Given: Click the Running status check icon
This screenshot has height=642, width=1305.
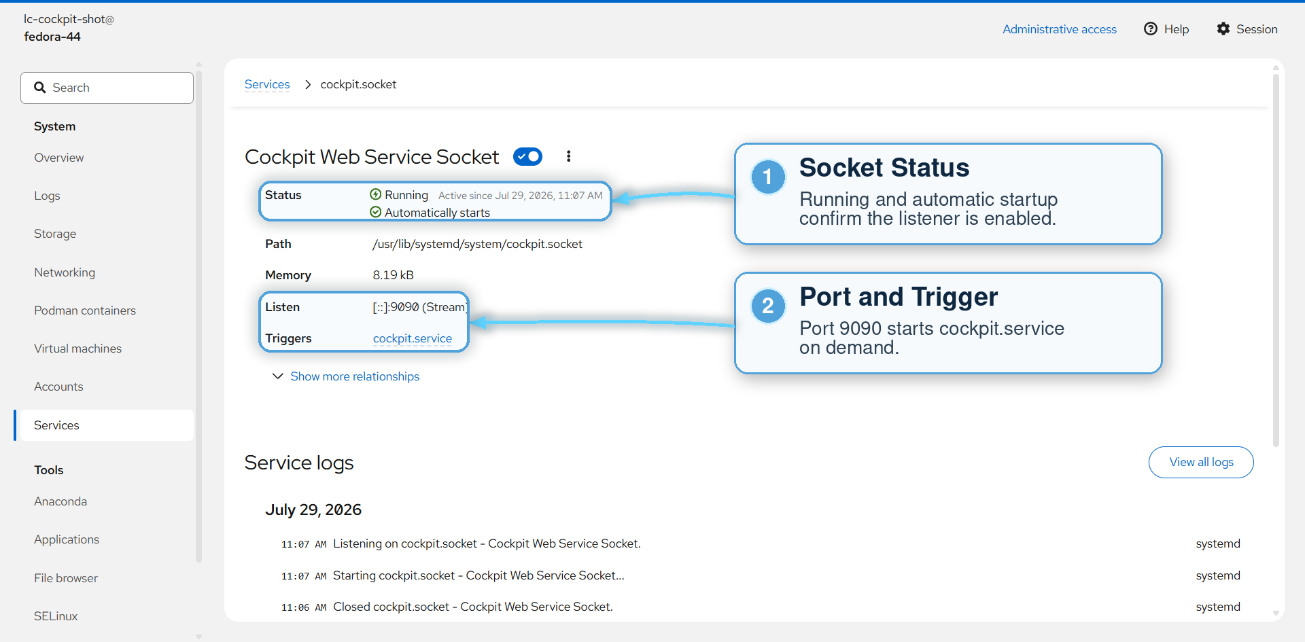Looking at the screenshot, I should (376, 194).
